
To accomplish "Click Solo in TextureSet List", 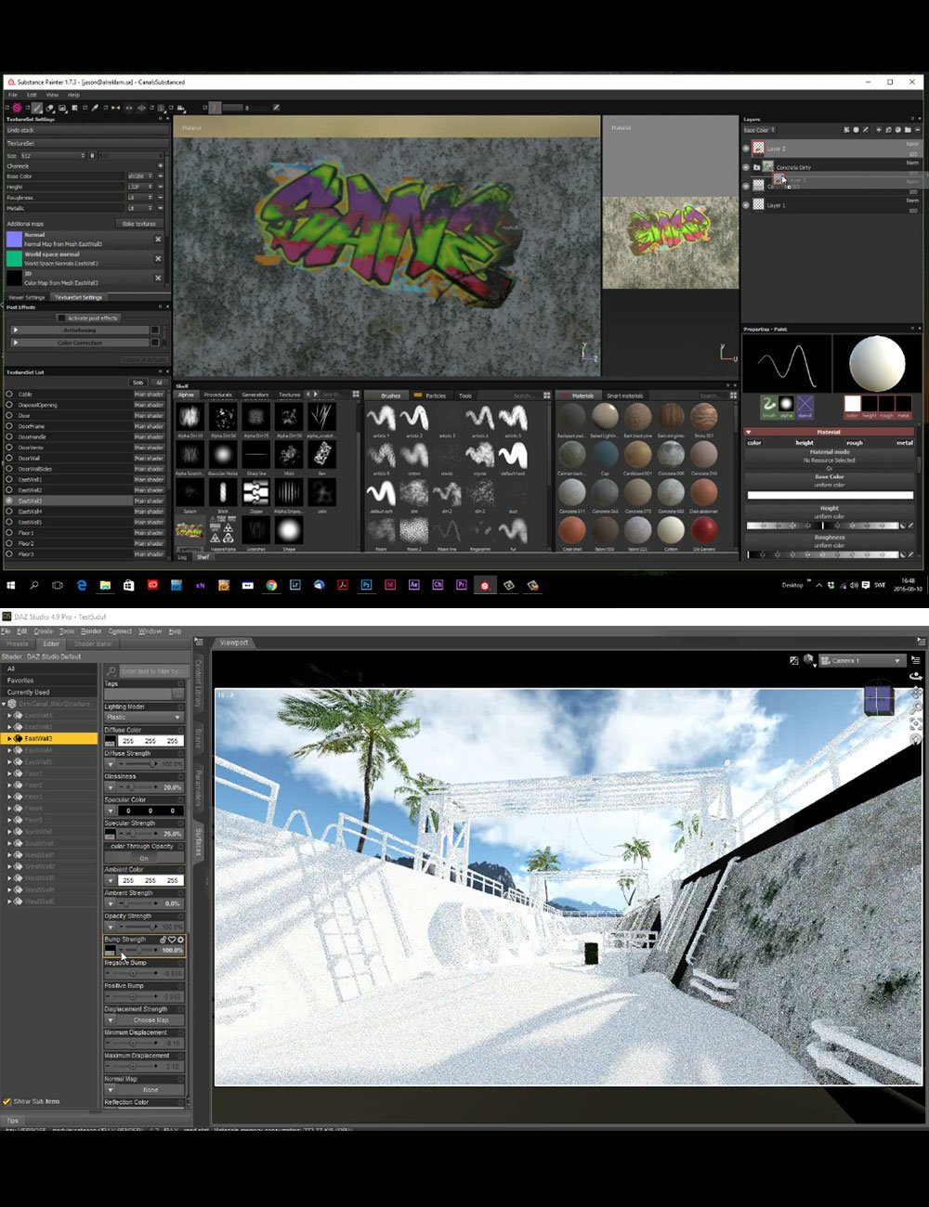I will click(x=137, y=383).
